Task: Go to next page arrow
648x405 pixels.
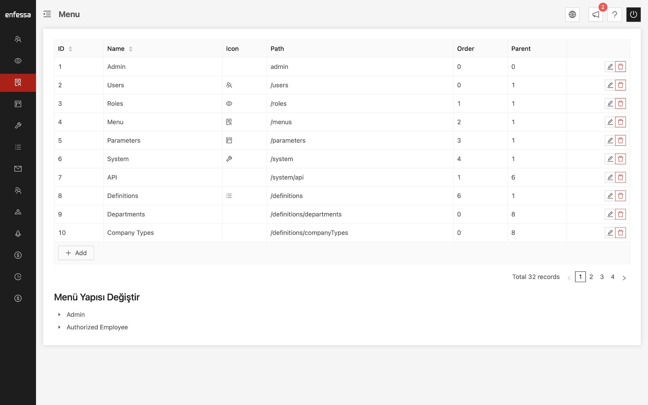Action: tap(624, 278)
